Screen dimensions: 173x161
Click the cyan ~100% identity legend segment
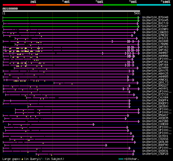click(154, 5)
